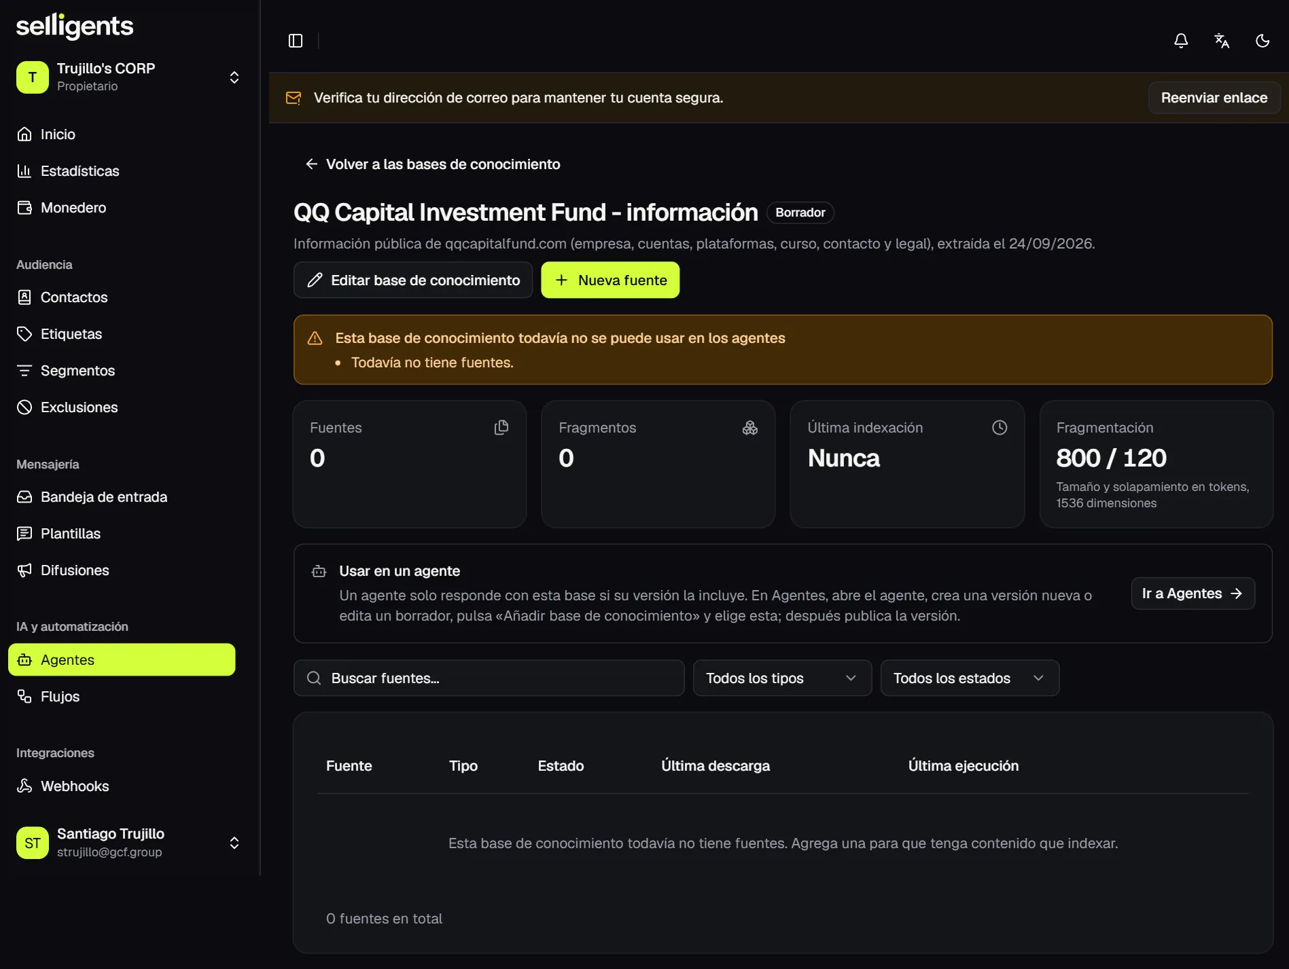The height and width of the screenshot is (969, 1289).
Task: Open Webhooks in sidebar
Action: [122, 786]
